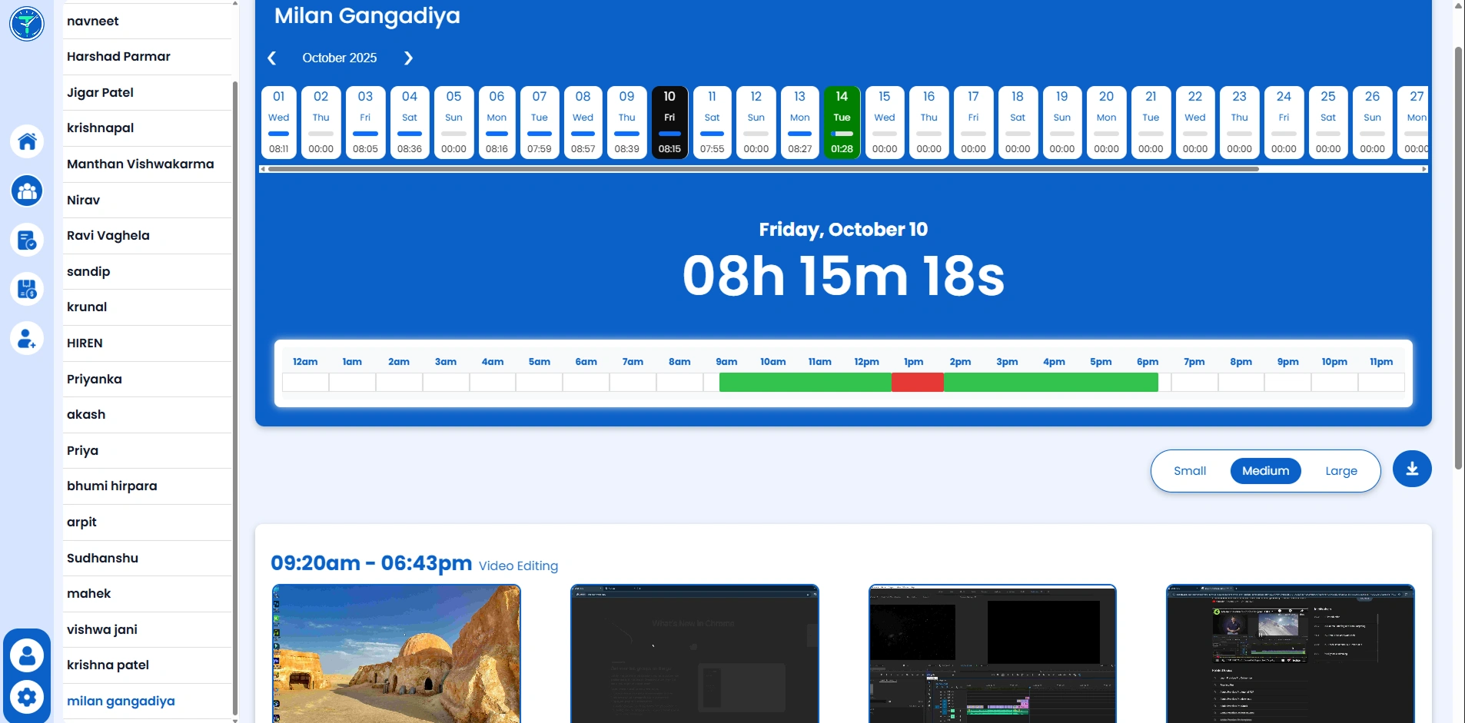The width and height of the screenshot is (1465, 723).
Task: Download screenshots using the download arrow button
Action: [x=1411, y=469]
